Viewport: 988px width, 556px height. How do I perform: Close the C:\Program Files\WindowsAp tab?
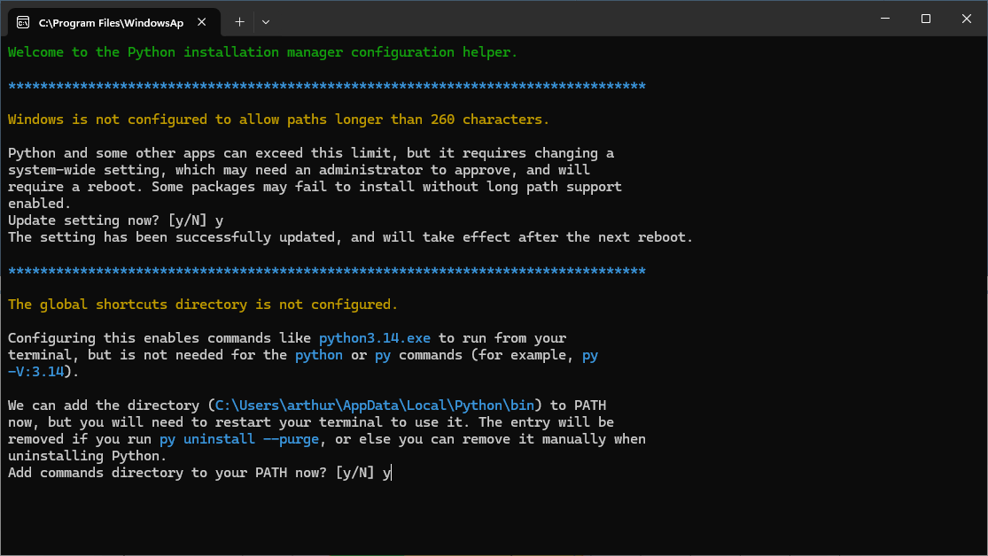pos(202,22)
